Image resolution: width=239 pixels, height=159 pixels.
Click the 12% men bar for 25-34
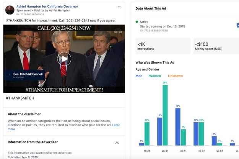point(159,131)
